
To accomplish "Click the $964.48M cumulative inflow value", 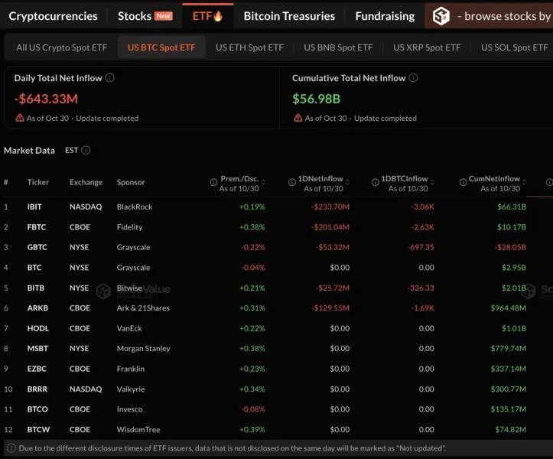I will [508, 308].
